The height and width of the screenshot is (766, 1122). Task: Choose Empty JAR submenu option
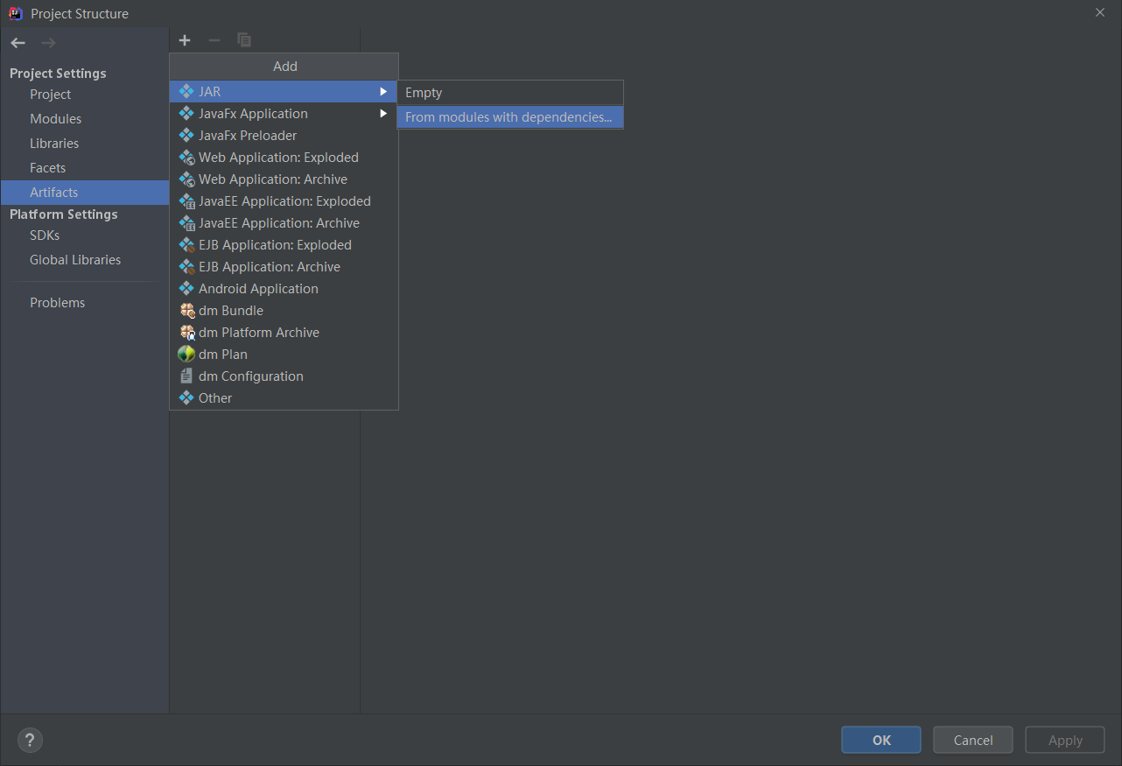click(510, 92)
